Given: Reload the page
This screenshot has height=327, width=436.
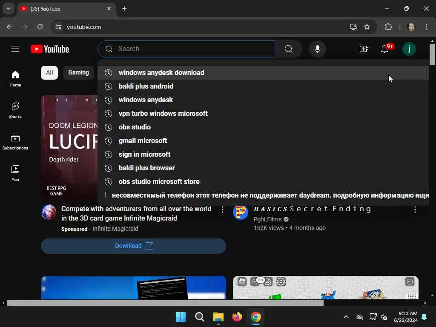Looking at the screenshot, I should click(40, 27).
